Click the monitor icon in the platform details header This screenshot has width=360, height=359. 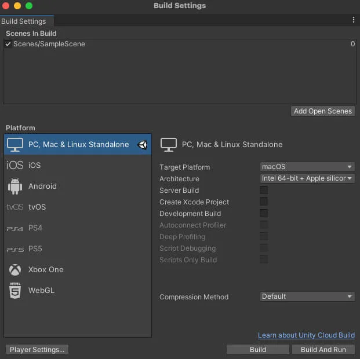point(169,145)
